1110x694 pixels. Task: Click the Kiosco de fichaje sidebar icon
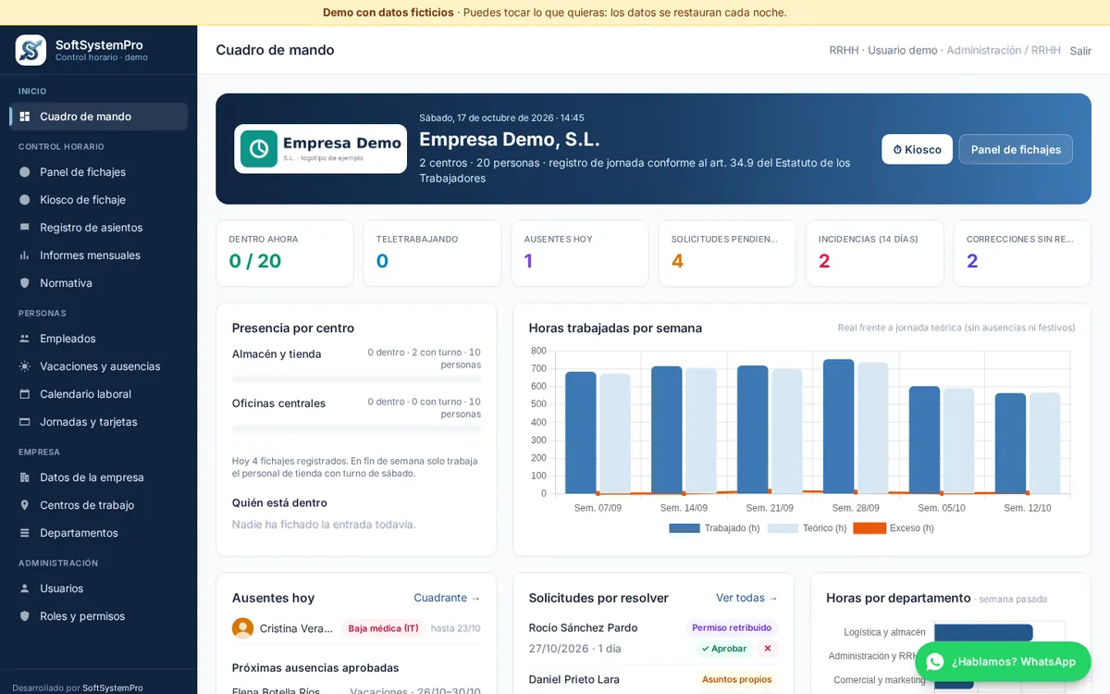pos(25,200)
